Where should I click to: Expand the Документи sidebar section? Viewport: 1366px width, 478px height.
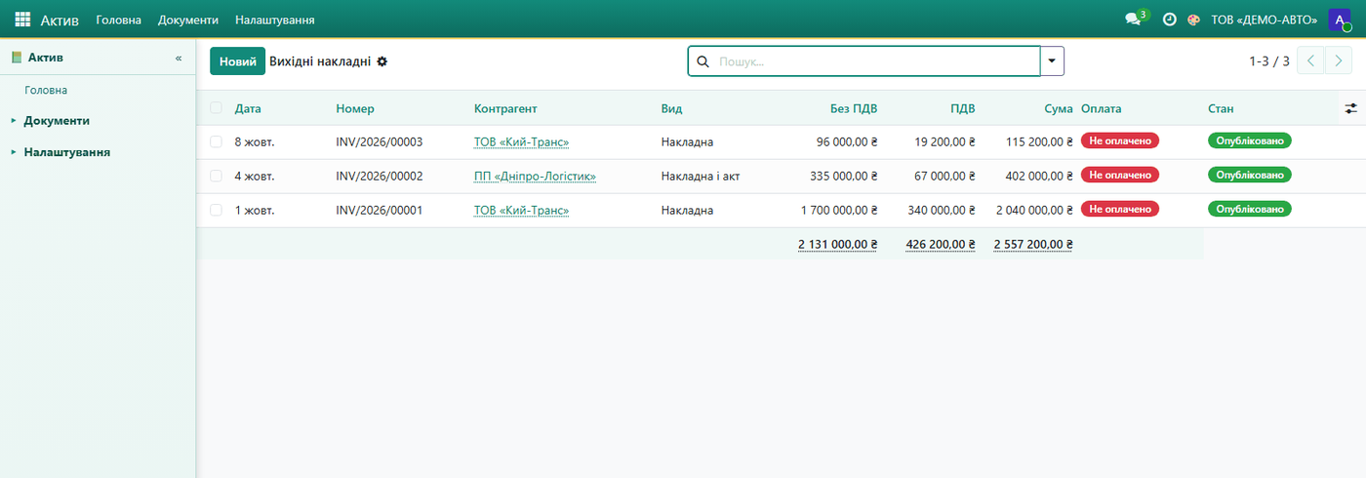pyautogui.click(x=57, y=121)
